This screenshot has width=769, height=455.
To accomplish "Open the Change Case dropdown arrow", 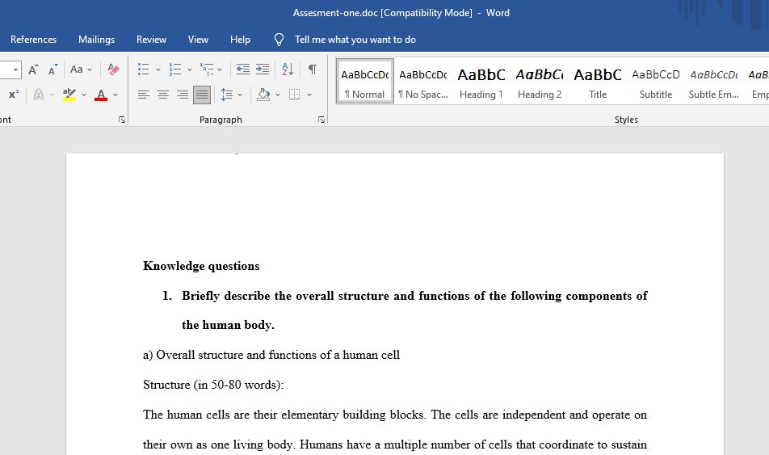I will click(x=90, y=70).
